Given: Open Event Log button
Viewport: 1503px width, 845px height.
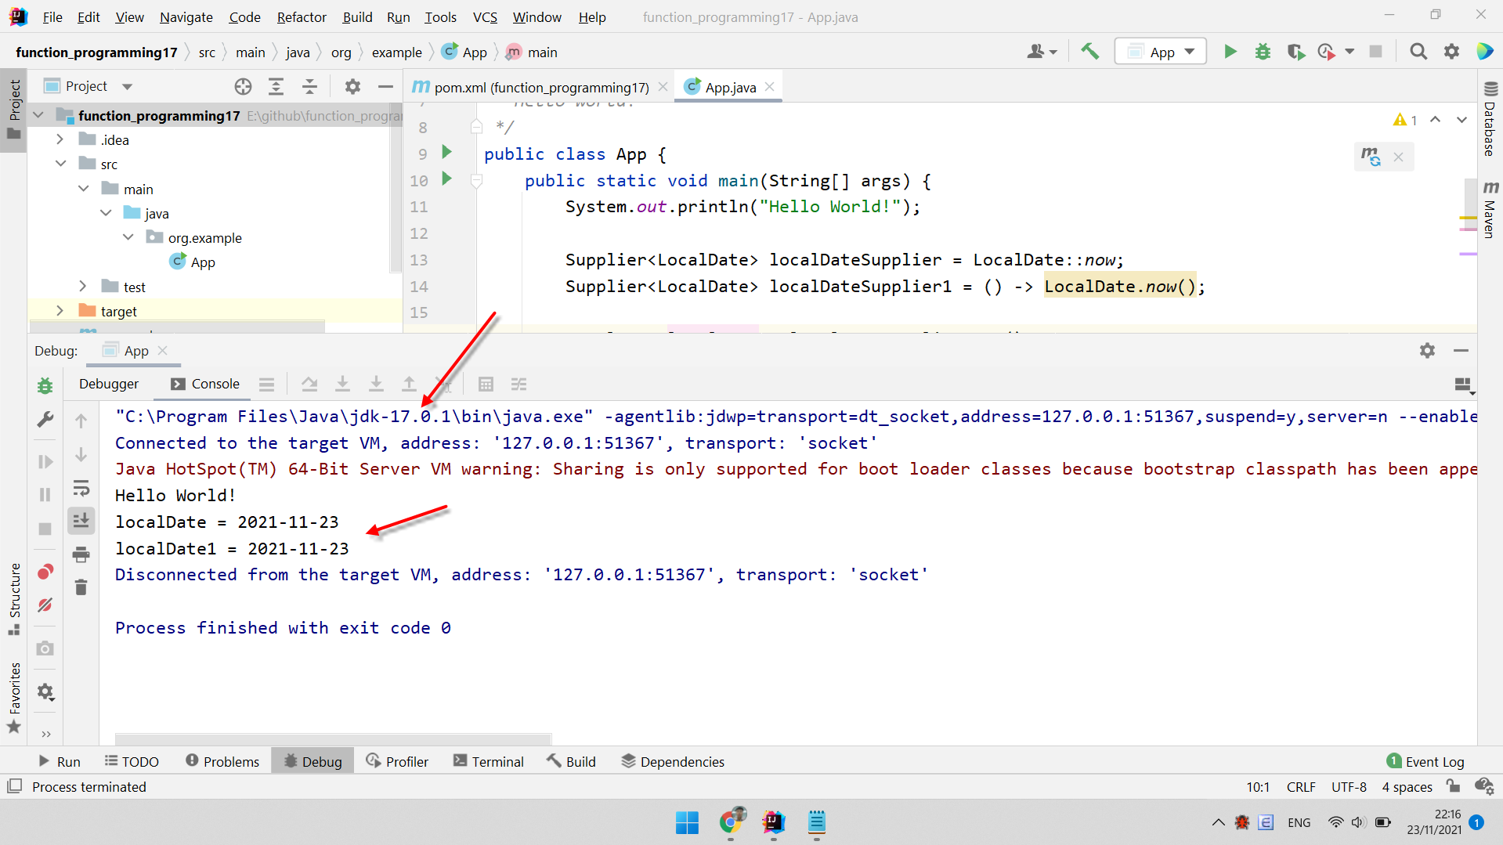Looking at the screenshot, I should point(1425,761).
